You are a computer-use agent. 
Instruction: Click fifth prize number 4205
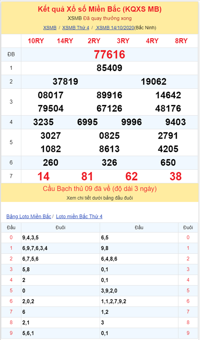tap(168, 149)
